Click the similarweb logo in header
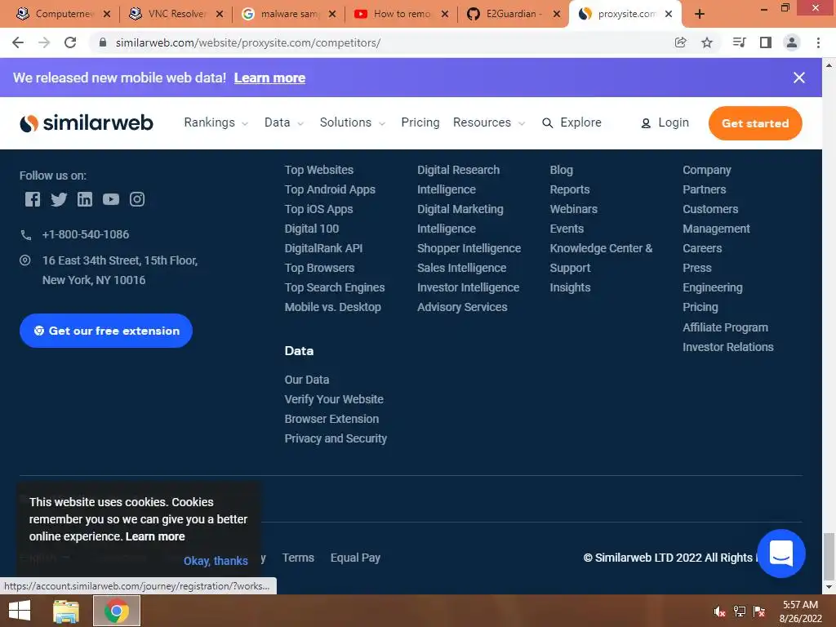 point(87,123)
